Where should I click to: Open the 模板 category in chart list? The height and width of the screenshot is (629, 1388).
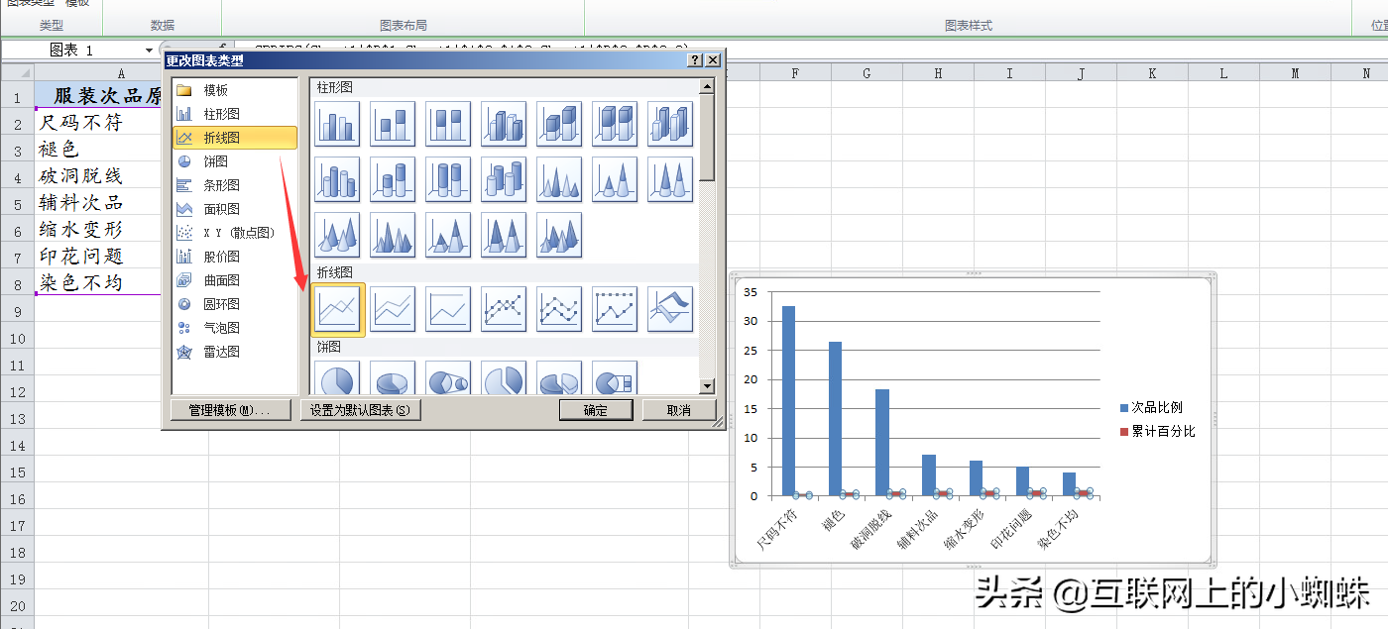[234, 90]
